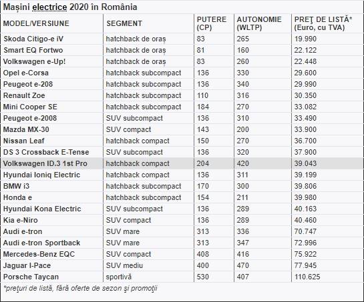Viewport: 364px width, 302px height.
Task: Select the Mini Cooper SE power value 184
Action: point(203,107)
